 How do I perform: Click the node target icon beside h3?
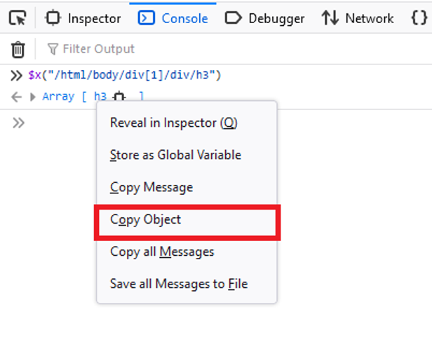120,97
